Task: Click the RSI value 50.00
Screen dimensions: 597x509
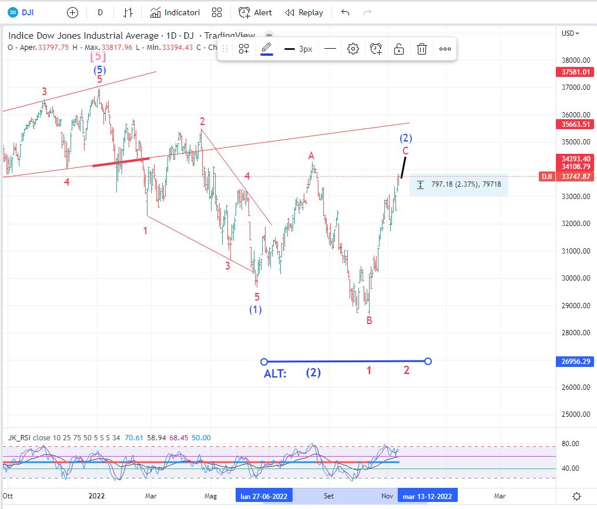Action: 201,438
